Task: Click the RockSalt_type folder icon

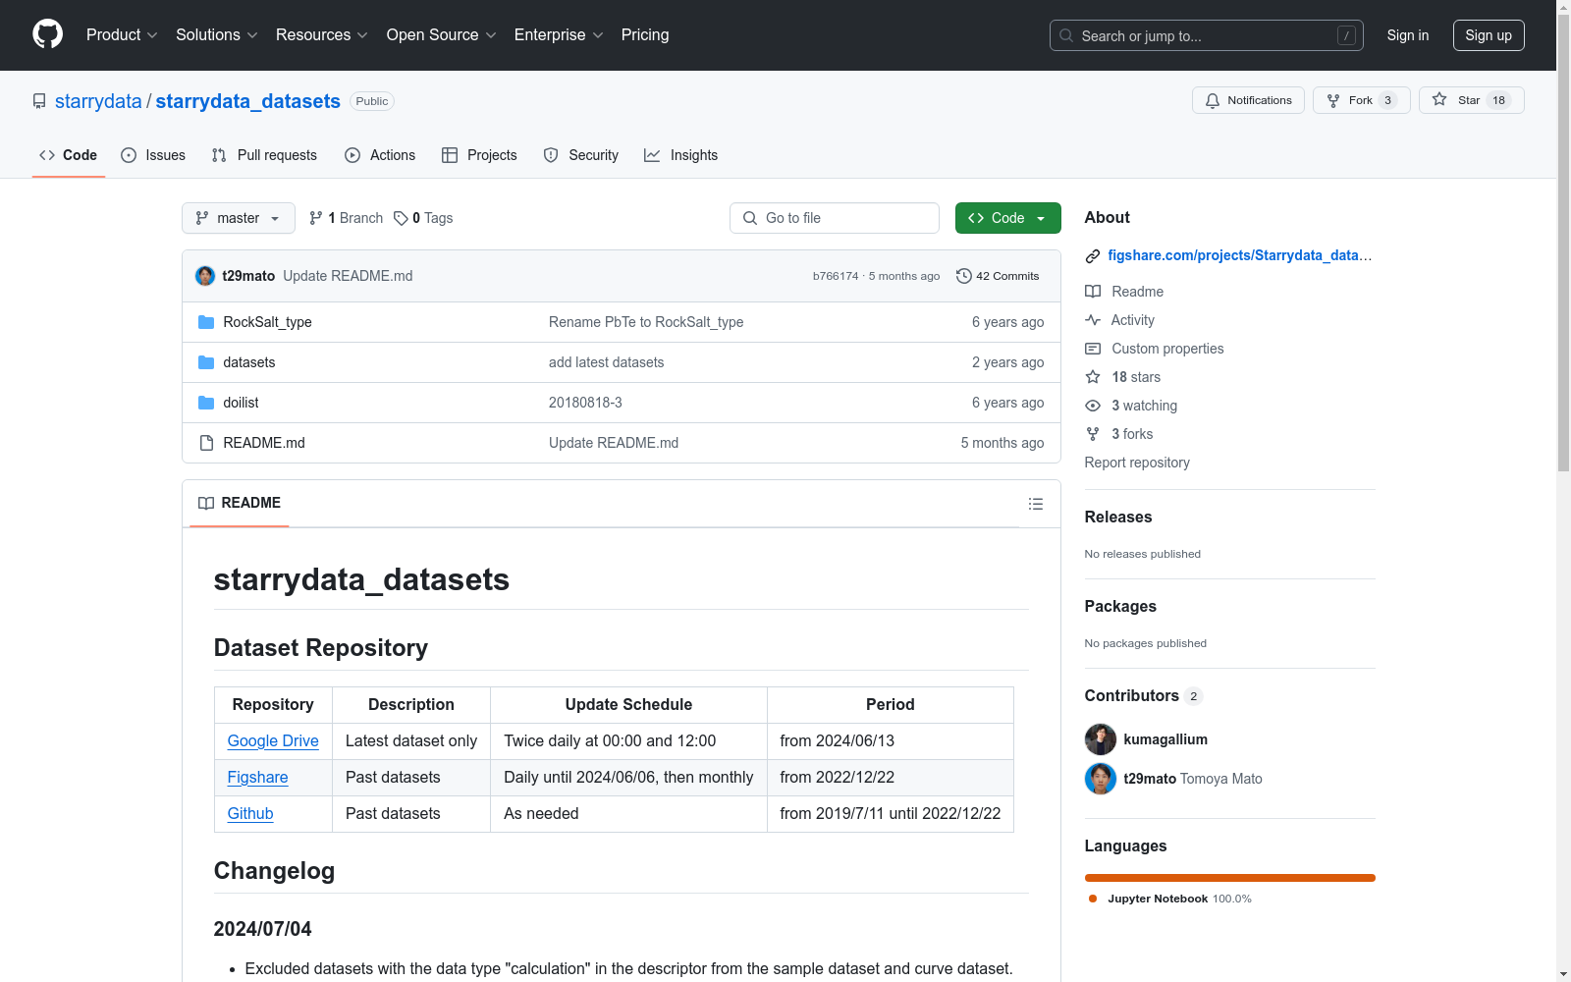Action: (206, 322)
